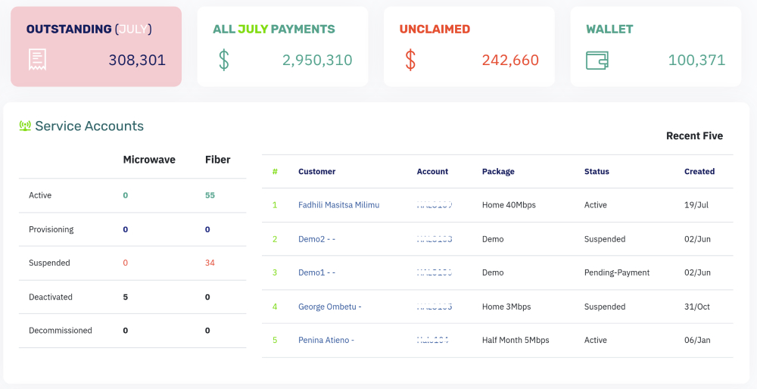Click the green dollar icon for July payments
The image size is (757, 389).
(224, 60)
